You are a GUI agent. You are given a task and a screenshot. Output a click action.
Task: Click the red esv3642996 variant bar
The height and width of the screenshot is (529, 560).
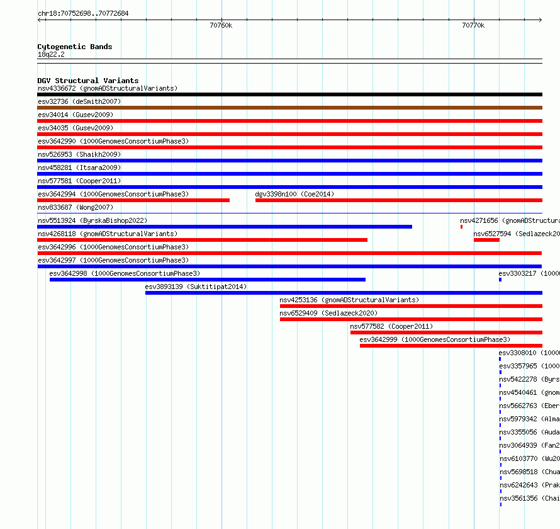[289, 253]
